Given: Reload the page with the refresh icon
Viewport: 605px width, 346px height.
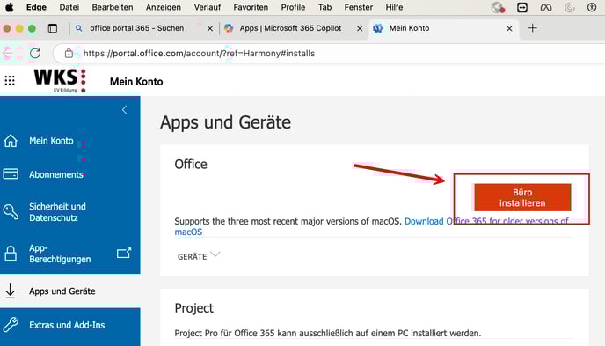Looking at the screenshot, I should (34, 54).
